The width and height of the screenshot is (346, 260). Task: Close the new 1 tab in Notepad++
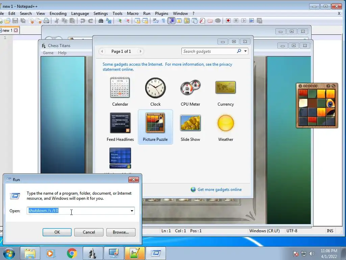pos(16,30)
